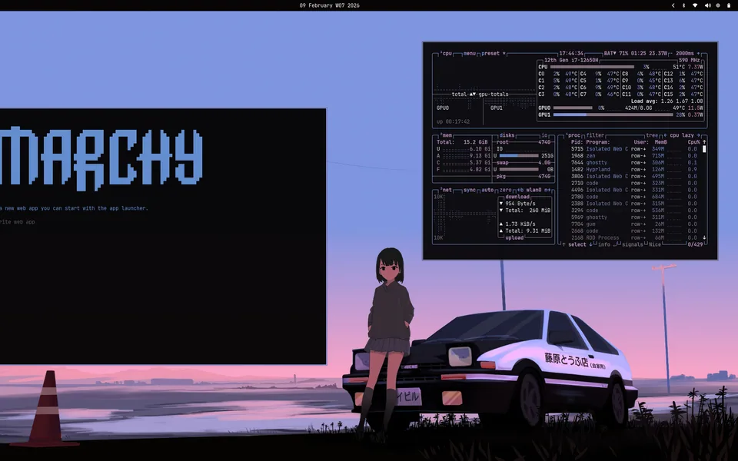Select the 'gum' process row
The height and width of the screenshot is (461, 738).
(x=634, y=224)
